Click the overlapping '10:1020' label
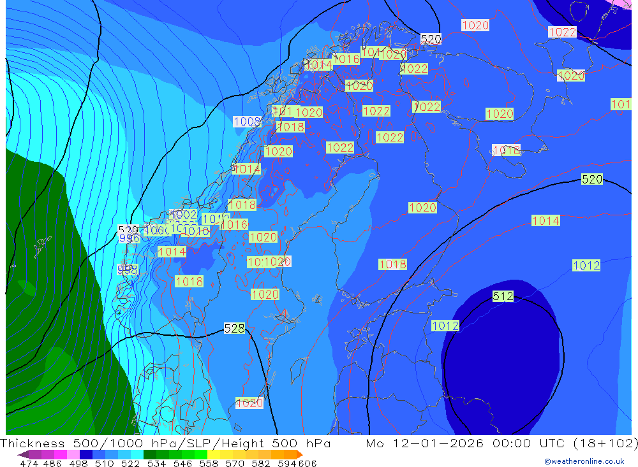The height and width of the screenshot is (467, 638). click(269, 262)
